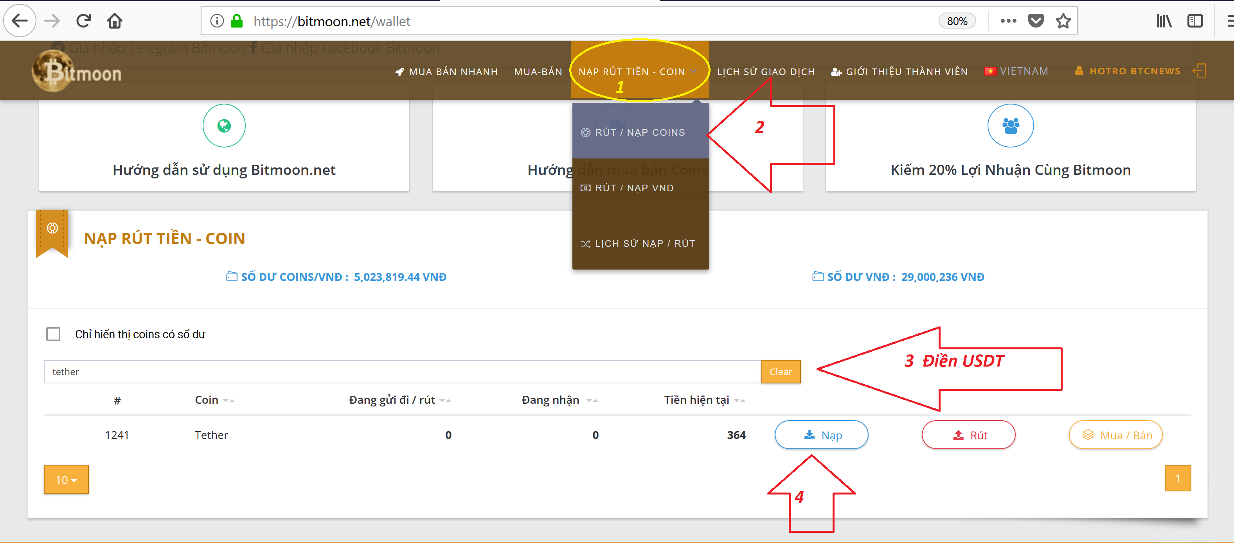This screenshot has height=543, width=1234.
Task: Sort by Coin column arrows
Action: pos(228,400)
